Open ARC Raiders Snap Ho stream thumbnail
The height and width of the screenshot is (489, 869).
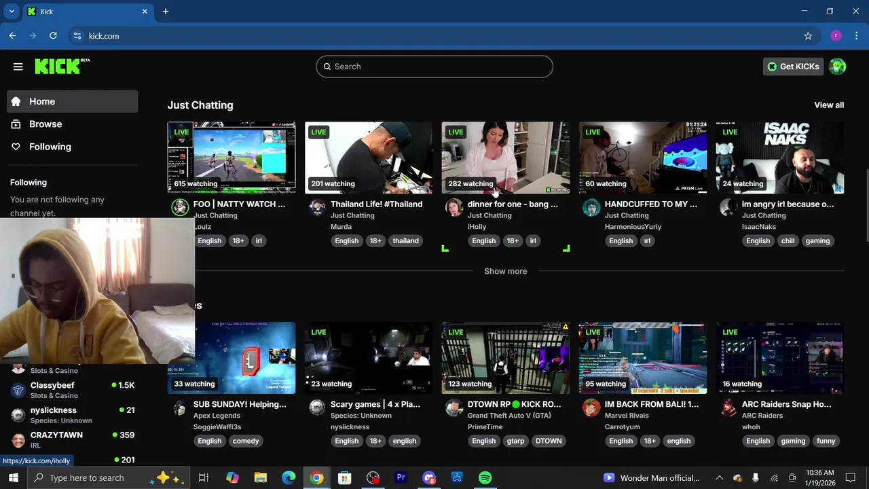780,358
